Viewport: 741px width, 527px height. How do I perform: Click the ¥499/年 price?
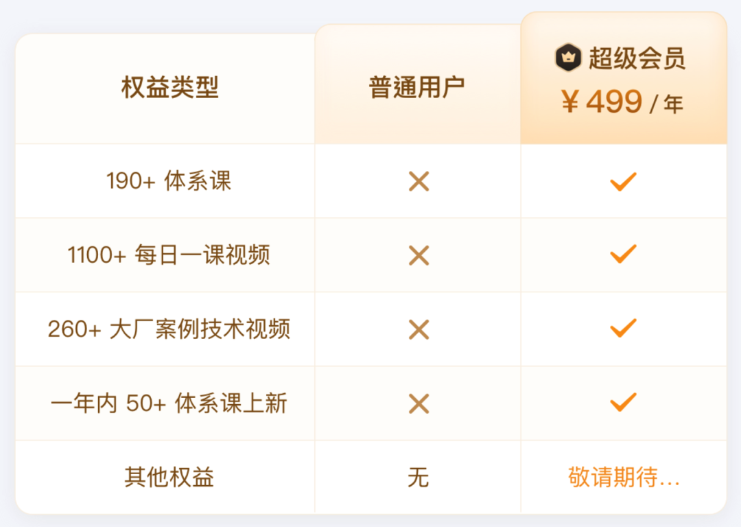tap(622, 103)
